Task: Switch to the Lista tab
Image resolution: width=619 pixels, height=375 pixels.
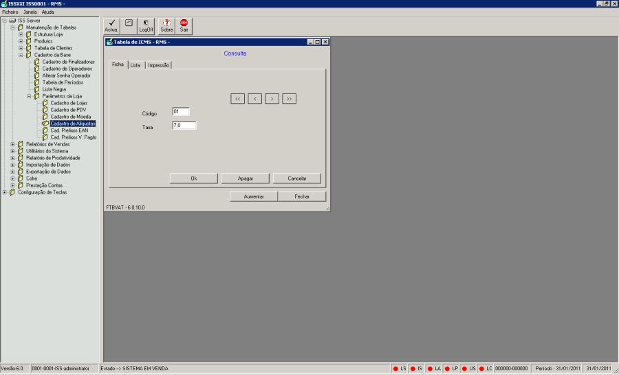Action: (135, 65)
